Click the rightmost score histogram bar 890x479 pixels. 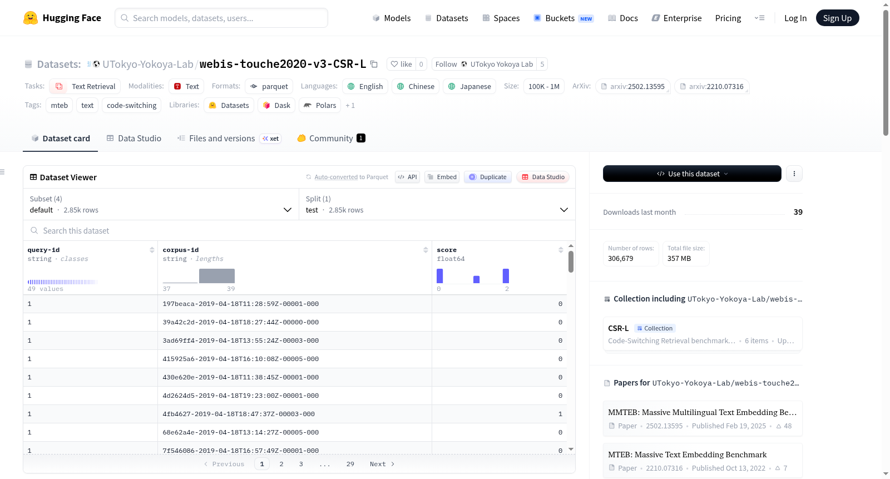[x=506, y=276]
